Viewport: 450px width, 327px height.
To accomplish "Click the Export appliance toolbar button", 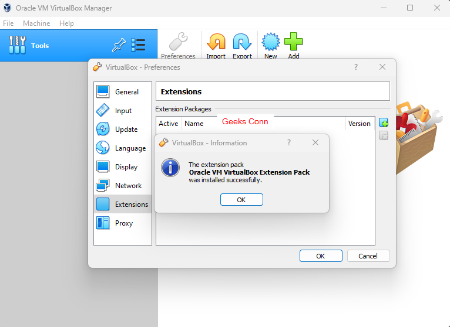I will [242, 46].
